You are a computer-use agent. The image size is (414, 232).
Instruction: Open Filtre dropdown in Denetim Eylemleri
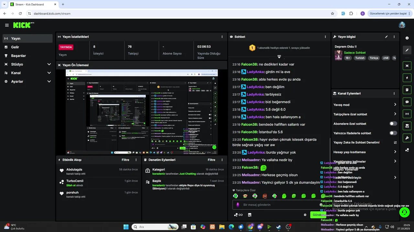click(x=211, y=160)
